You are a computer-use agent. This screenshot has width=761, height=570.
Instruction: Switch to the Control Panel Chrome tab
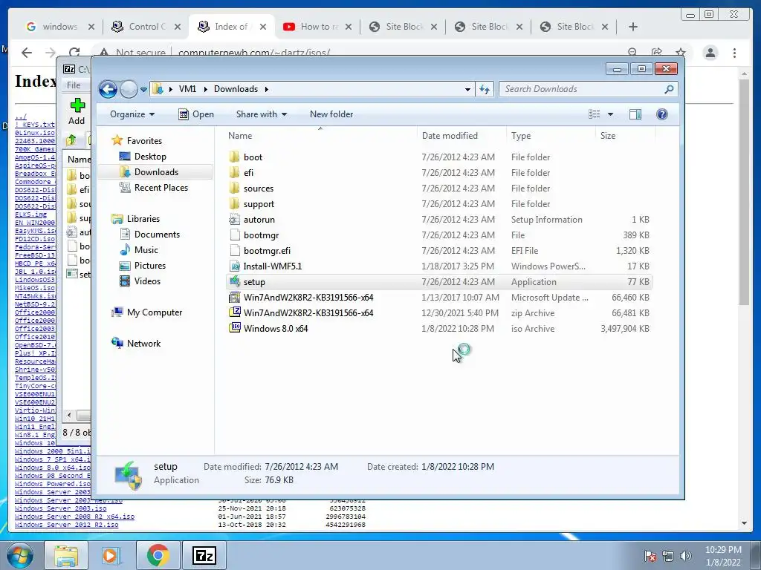point(145,27)
